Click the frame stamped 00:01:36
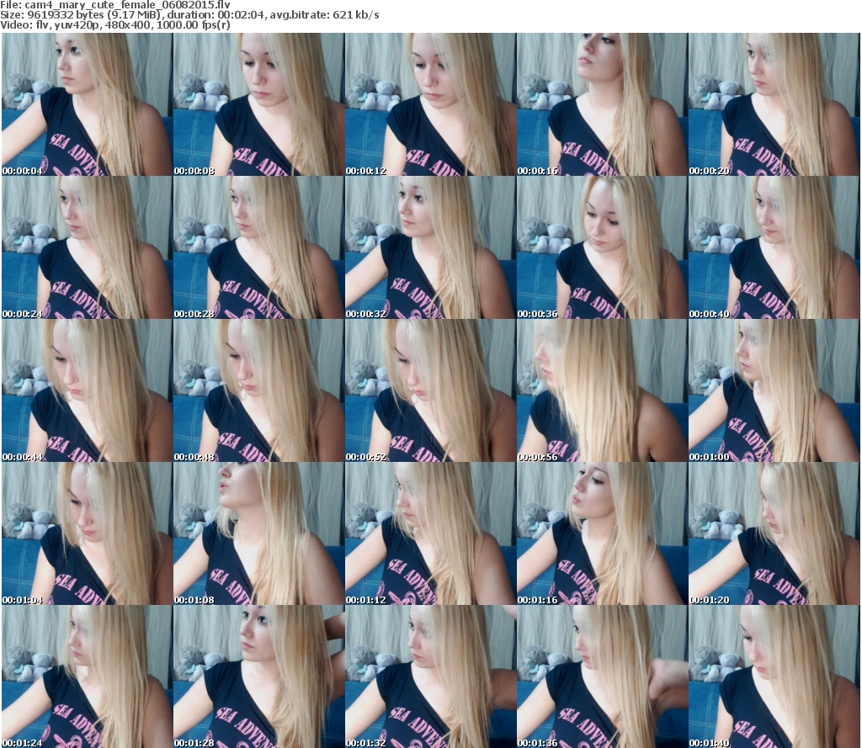This screenshot has width=862, height=748. click(602, 676)
